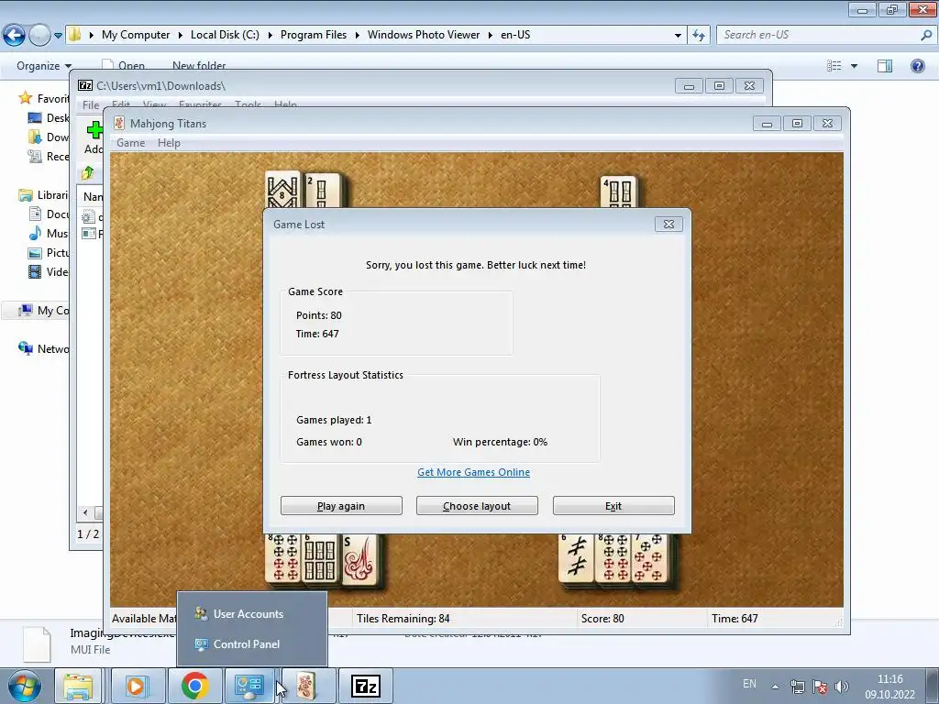Image resolution: width=939 pixels, height=704 pixels.
Task: Open the Help menu in Mahjong Titans
Action: point(169,143)
